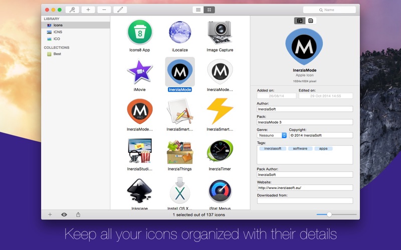The image size is (401, 250).
Task: Select the iStat Menus gauge icon
Action: (x=220, y=191)
